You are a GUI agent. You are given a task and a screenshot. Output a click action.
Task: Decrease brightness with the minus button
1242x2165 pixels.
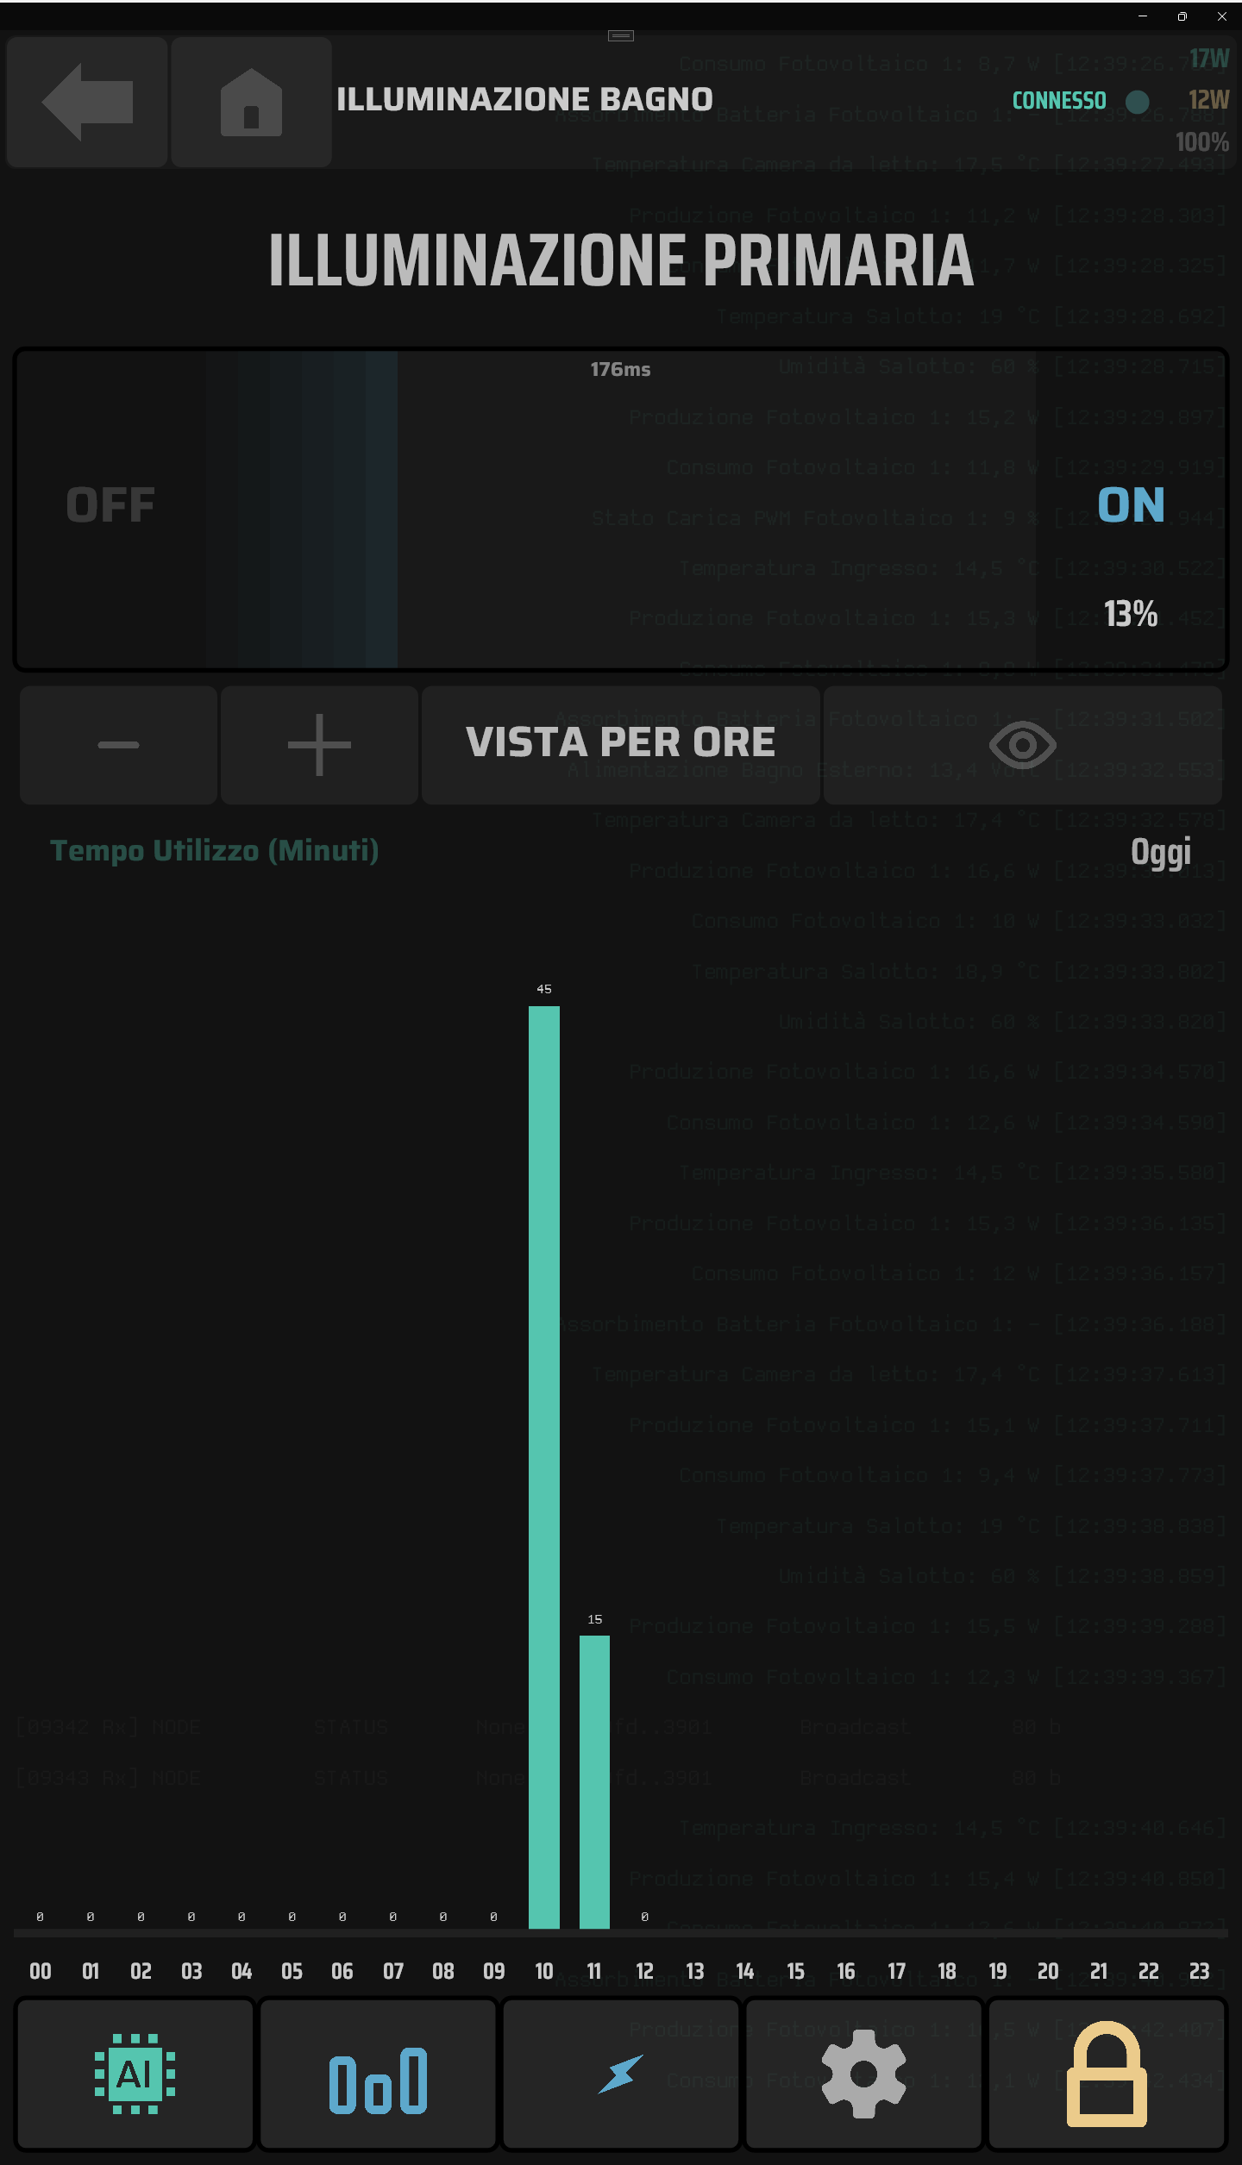119,745
